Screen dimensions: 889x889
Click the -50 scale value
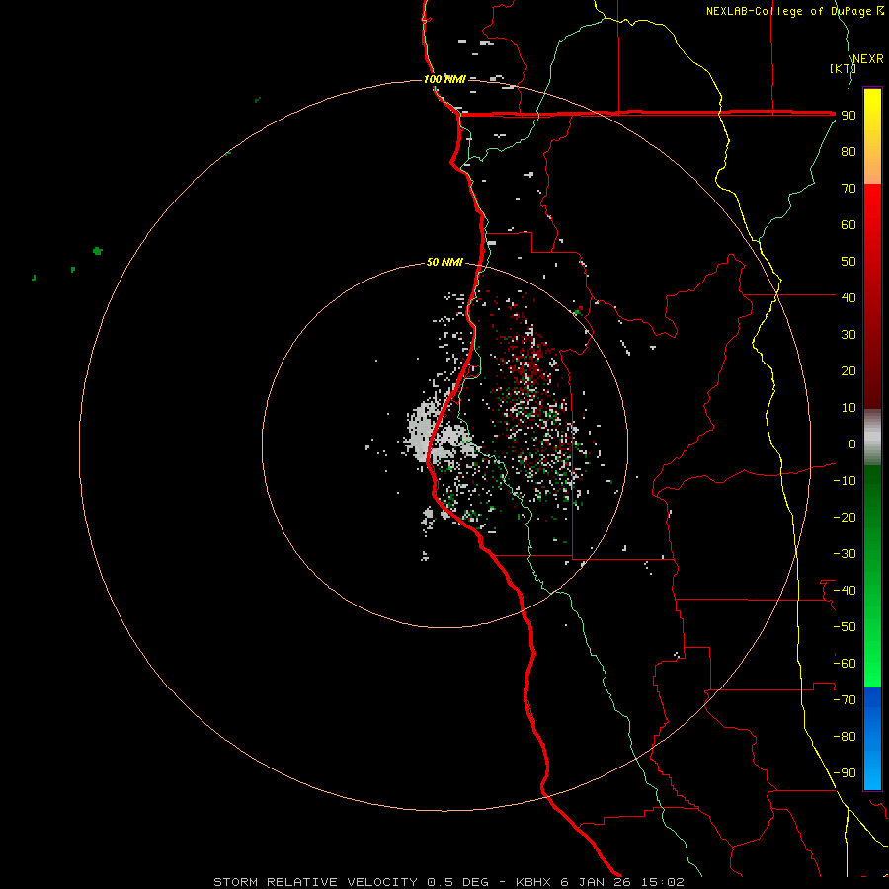pyautogui.click(x=845, y=627)
